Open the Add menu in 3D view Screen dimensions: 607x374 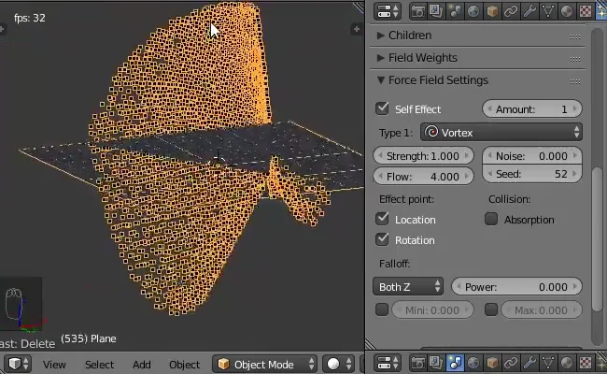(x=141, y=364)
